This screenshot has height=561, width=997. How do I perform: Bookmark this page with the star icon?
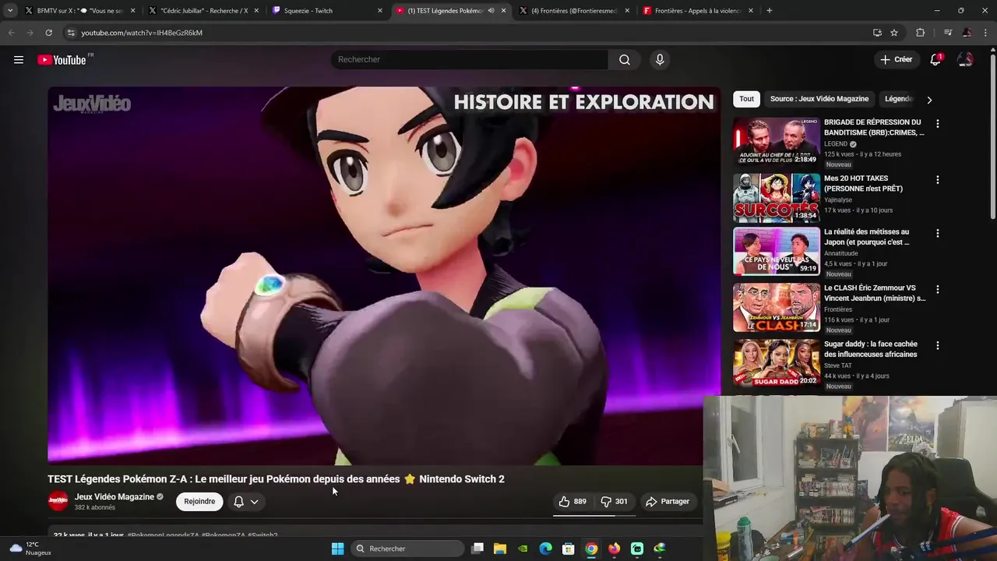(894, 33)
